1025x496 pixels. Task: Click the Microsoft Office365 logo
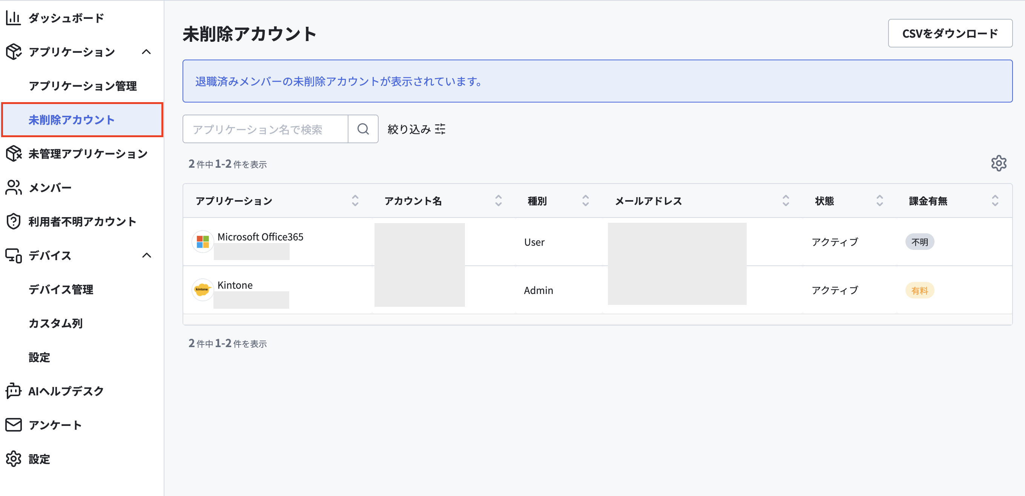coord(203,242)
